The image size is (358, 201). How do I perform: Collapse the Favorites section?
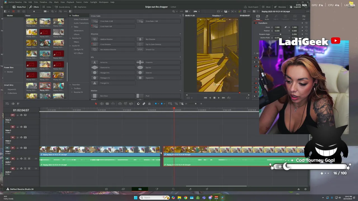[70, 85]
